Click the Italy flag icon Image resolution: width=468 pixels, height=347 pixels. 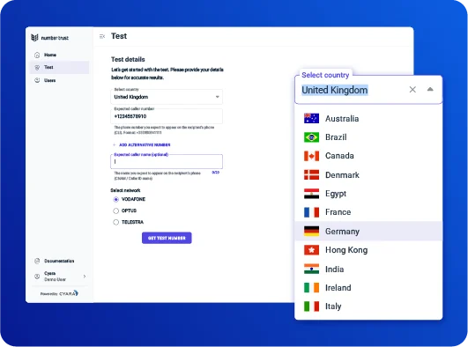[x=311, y=306]
